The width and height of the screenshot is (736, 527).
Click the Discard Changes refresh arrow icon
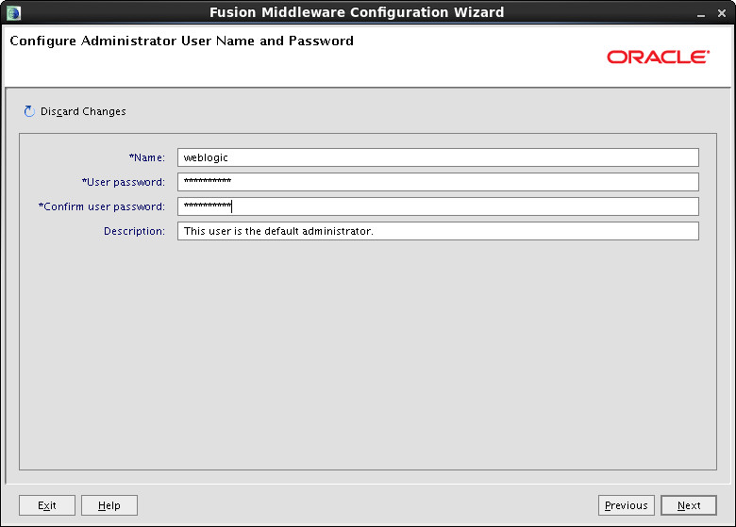pos(29,111)
